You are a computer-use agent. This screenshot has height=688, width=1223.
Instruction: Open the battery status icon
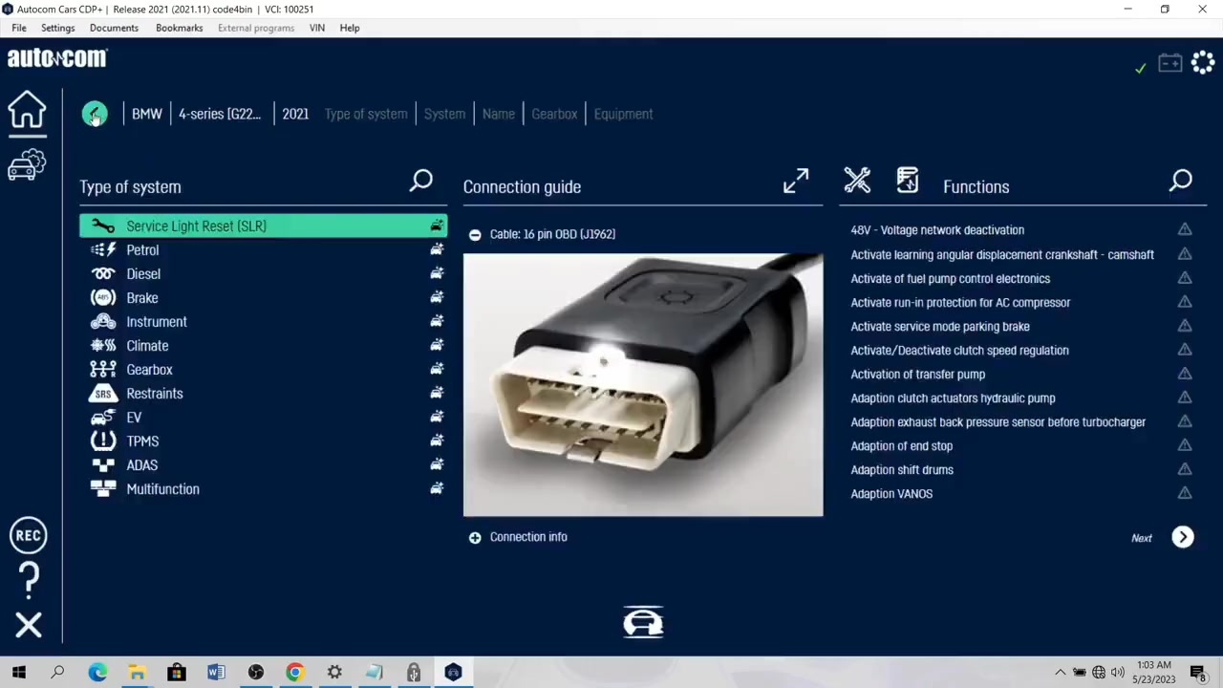point(1170,63)
